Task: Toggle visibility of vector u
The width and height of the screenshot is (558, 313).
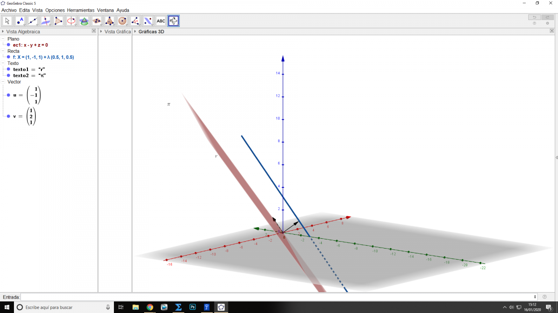Action: 8,95
